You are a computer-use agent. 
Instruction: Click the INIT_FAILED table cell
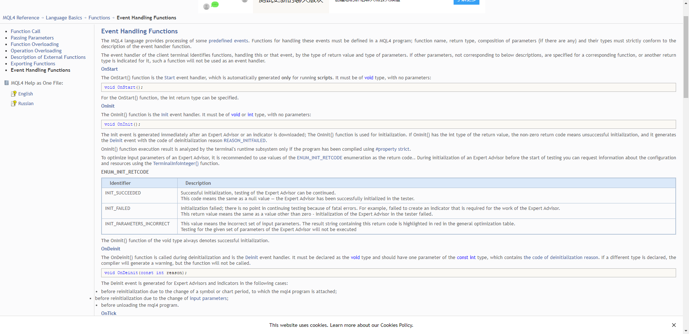140,211
